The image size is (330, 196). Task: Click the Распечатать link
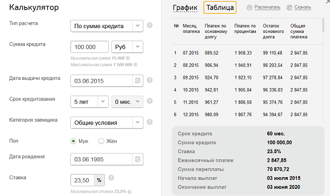[x=267, y=7]
